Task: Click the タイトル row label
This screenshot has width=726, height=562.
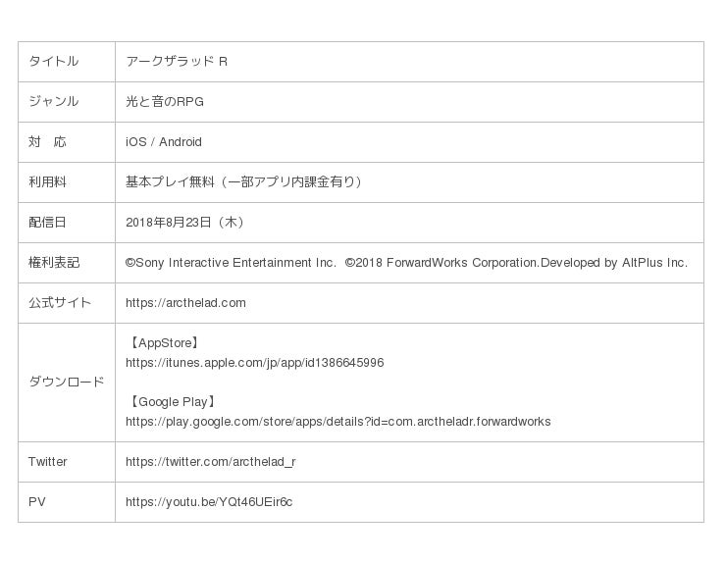Action: pyautogui.click(x=53, y=62)
